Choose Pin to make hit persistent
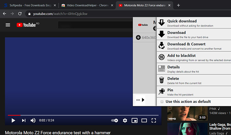 pyautogui.click(x=194, y=92)
